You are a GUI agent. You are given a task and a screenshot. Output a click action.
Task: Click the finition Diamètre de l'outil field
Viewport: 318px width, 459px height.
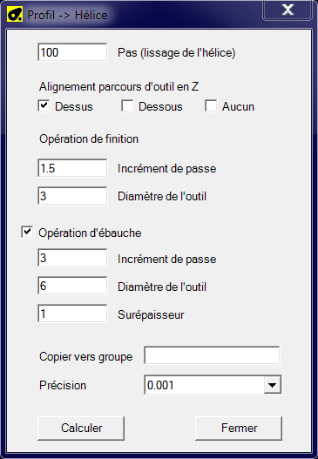[72, 196]
